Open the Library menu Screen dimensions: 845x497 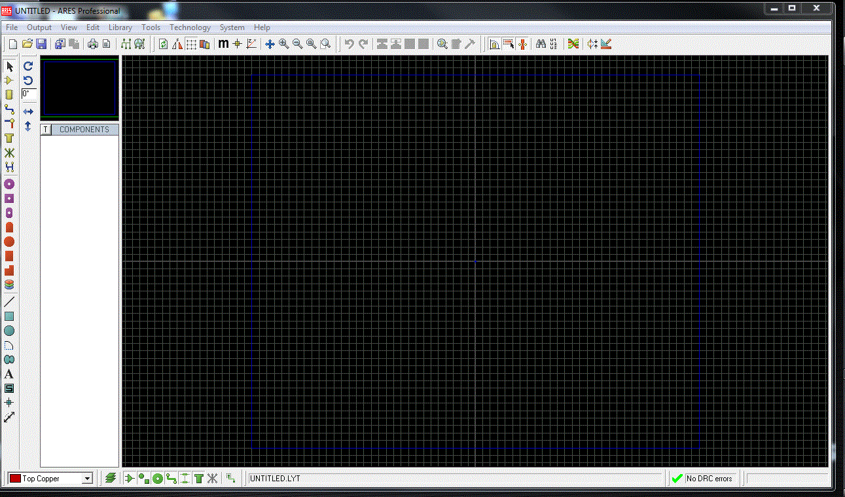point(120,28)
